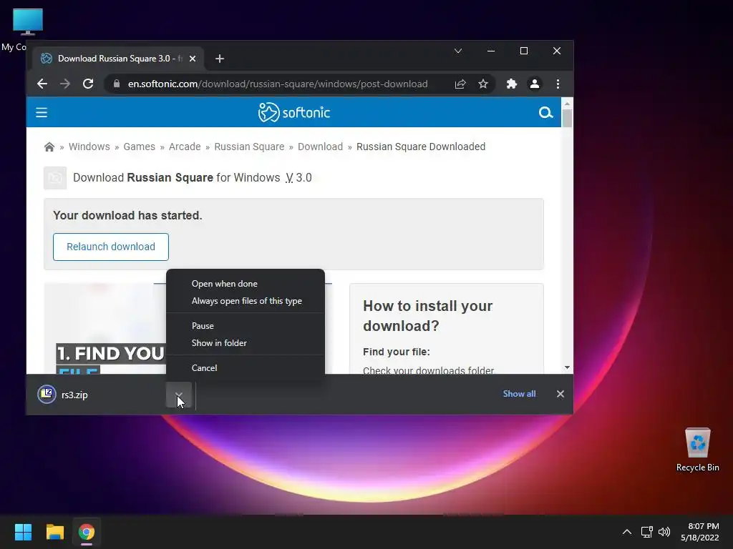The image size is (733, 549).
Task: Open File Explorer from the taskbar
Action: click(x=54, y=532)
